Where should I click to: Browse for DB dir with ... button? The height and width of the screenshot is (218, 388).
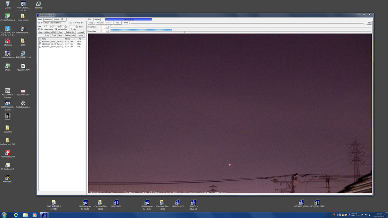tap(68, 23)
